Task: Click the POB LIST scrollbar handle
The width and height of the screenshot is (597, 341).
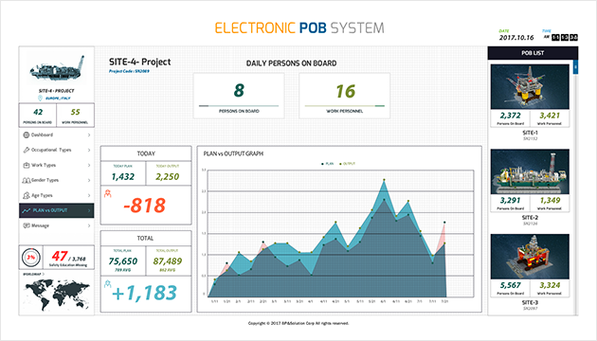Action: tap(576, 67)
